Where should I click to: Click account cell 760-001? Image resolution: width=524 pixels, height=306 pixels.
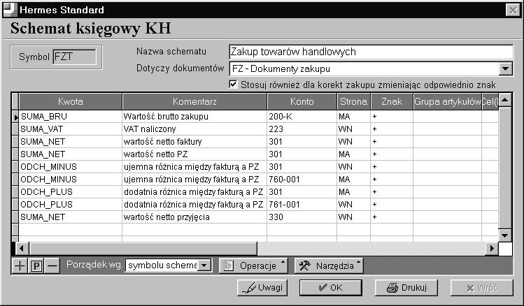click(302, 180)
